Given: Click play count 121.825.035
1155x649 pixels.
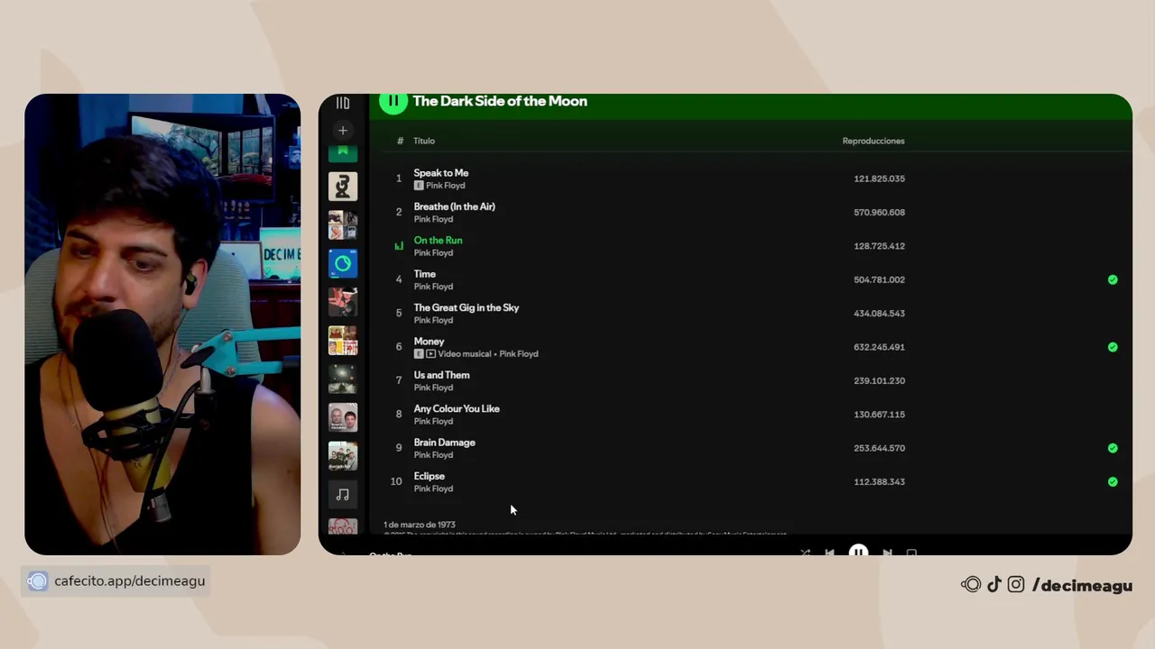Looking at the screenshot, I should point(879,178).
